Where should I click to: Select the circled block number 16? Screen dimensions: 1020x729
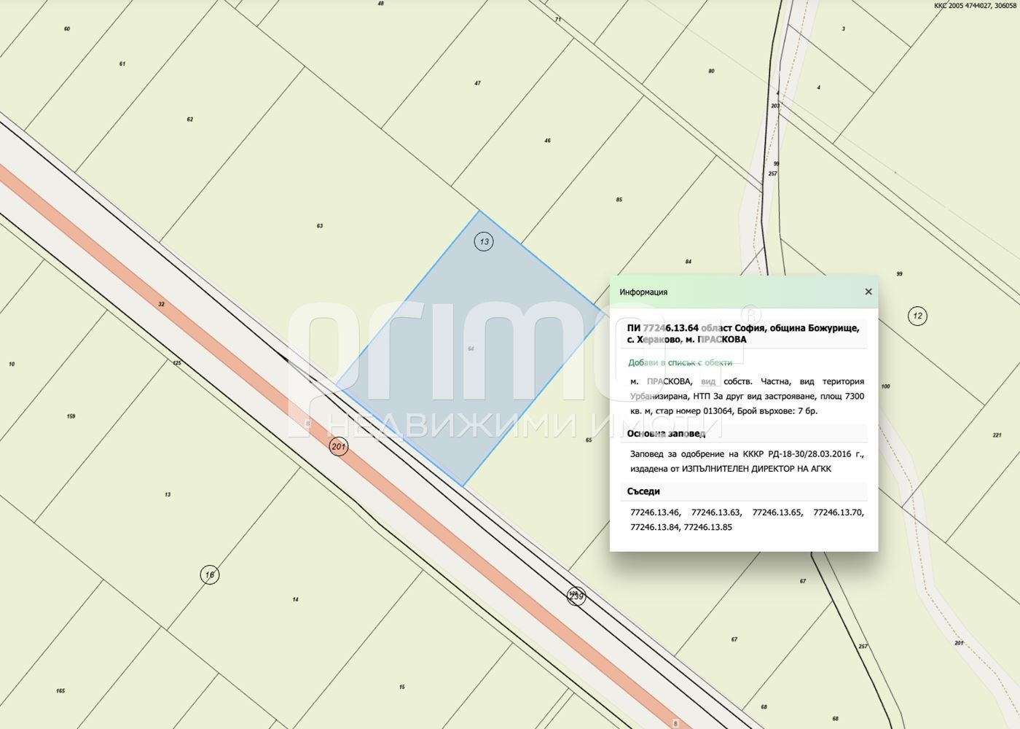click(x=210, y=575)
